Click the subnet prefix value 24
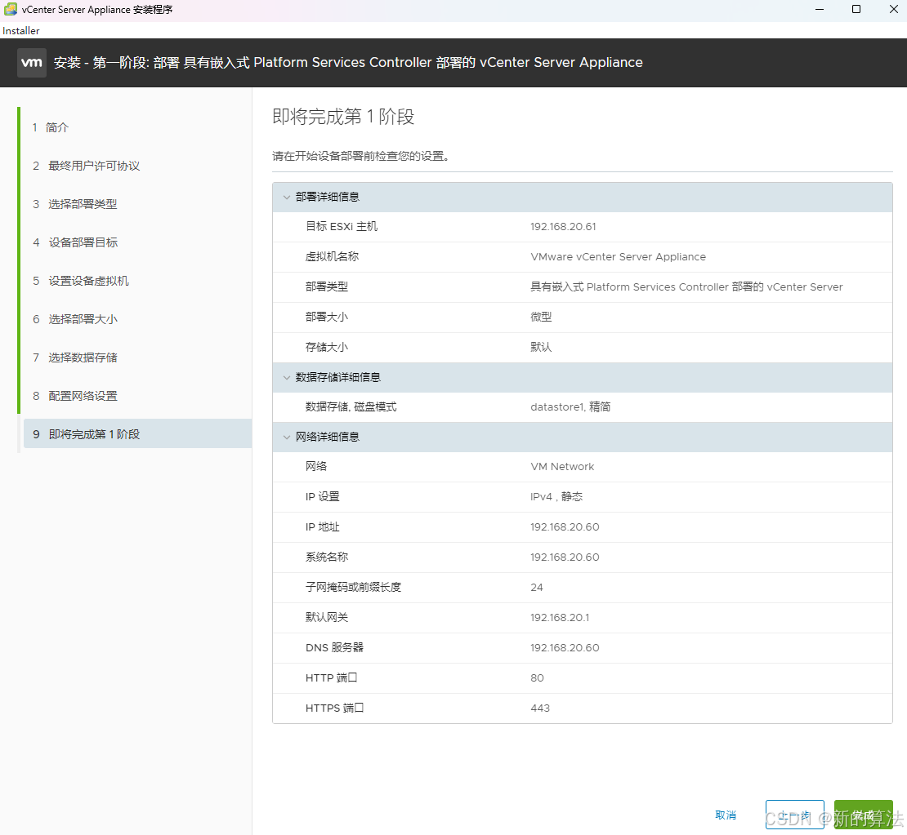Image resolution: width=907 pixels, height=835 pixels. tap(536, 587)
